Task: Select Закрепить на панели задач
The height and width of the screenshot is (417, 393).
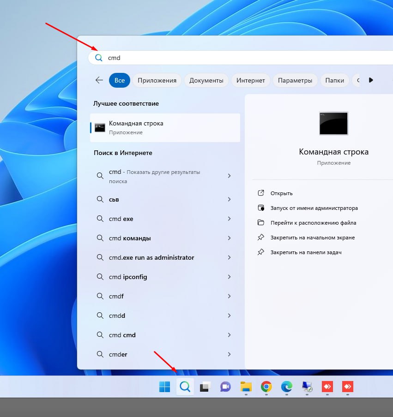Action: (x=306, y=252)
